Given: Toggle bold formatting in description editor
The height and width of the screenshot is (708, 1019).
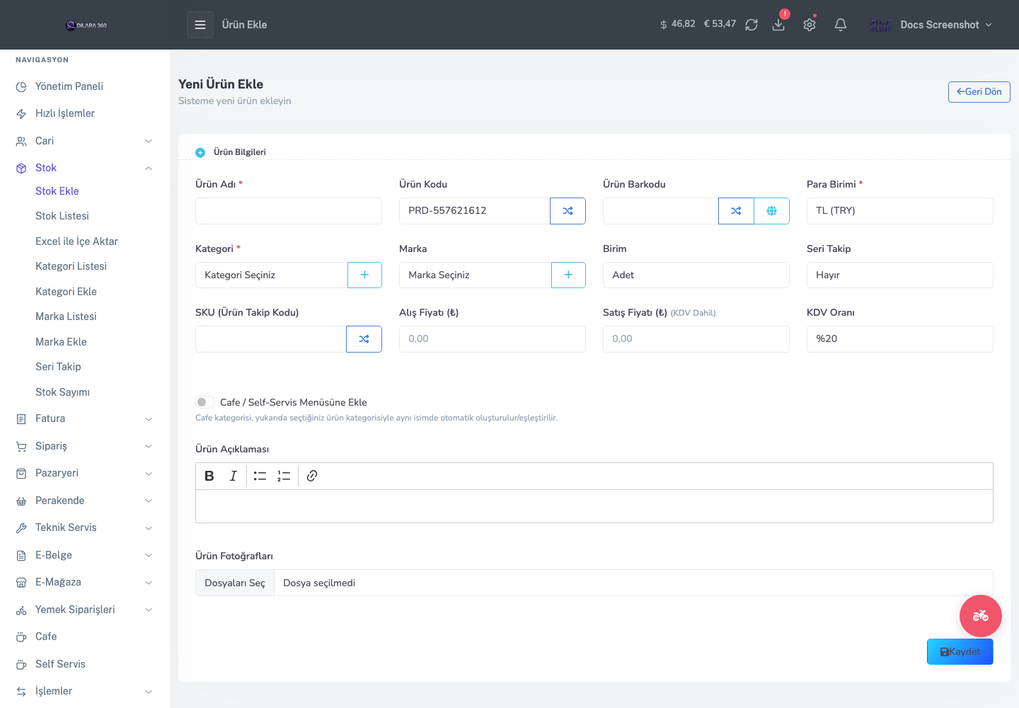Looking at the screenshot, I should [209, 476].
